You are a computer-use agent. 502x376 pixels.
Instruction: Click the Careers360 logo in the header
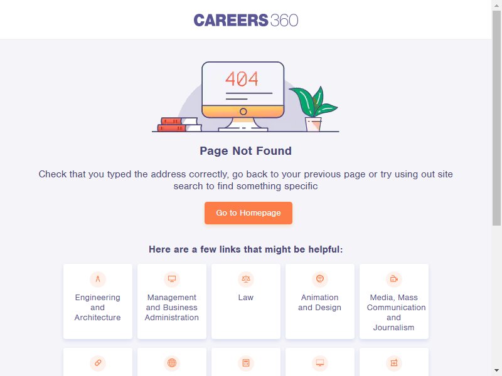coord(246,20)
